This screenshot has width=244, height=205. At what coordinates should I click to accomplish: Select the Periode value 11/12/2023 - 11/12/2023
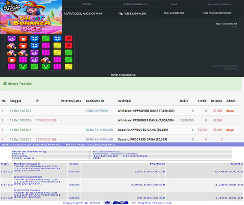[x=120, y=156]
